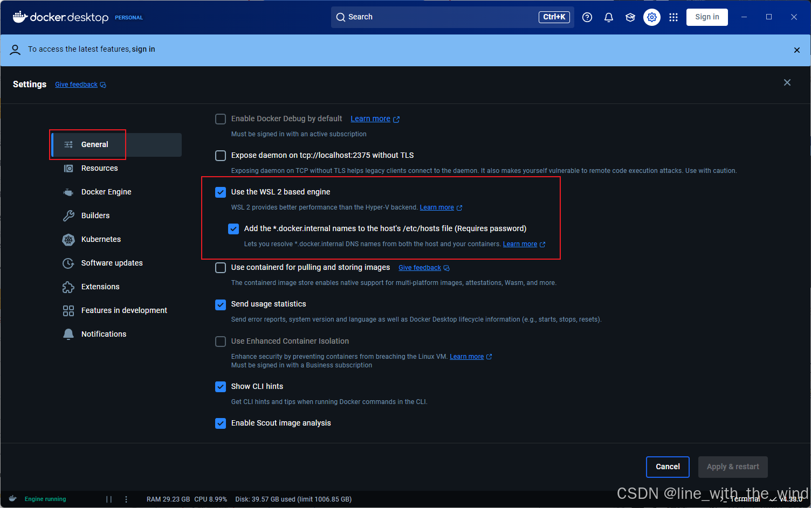Close the Settings panel with X
This screenshot has height=508, width=811.
tap(787, 82)
